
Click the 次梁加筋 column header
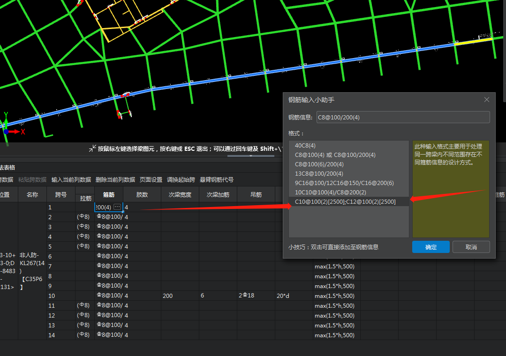tap(218, 194)
